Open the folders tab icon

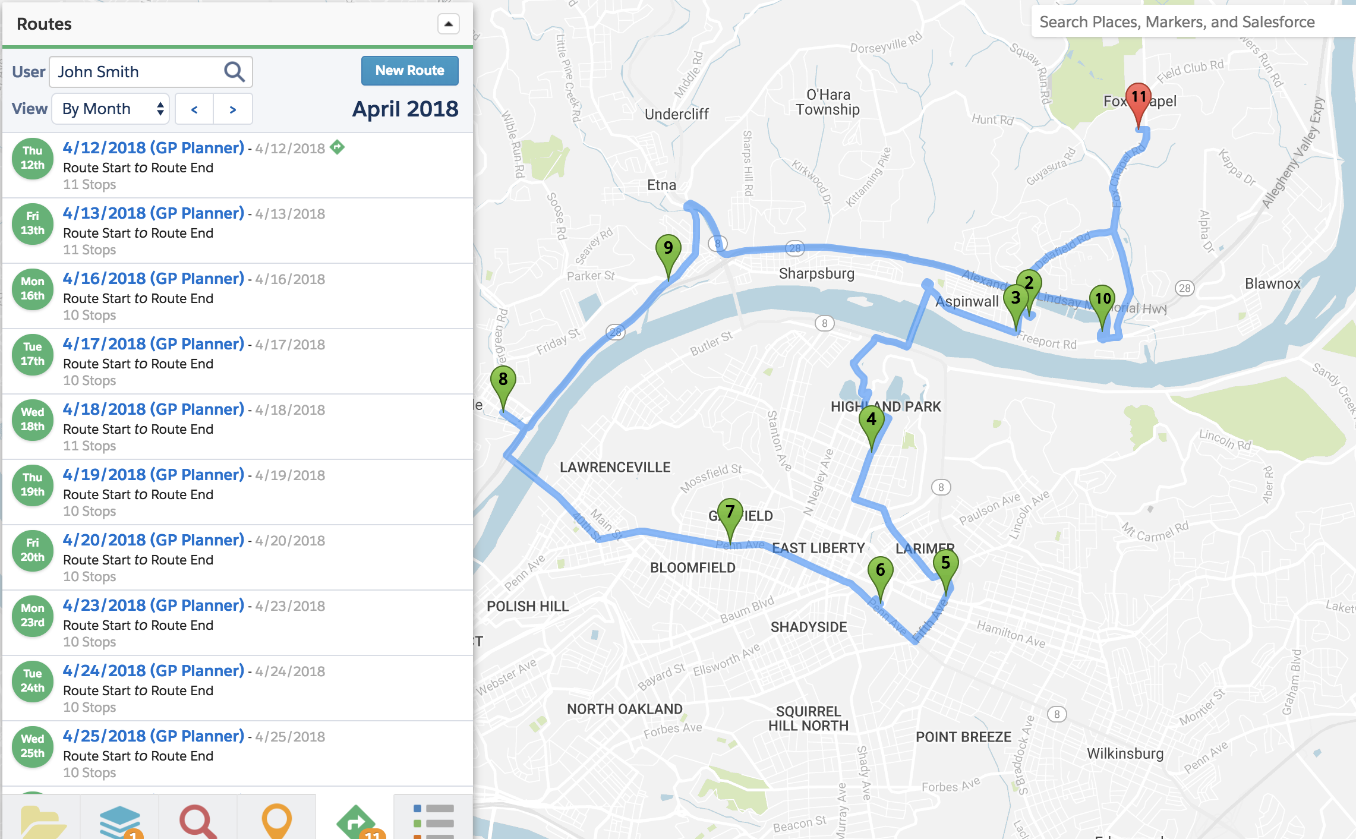pyautogui.click(x=42, y=821)
